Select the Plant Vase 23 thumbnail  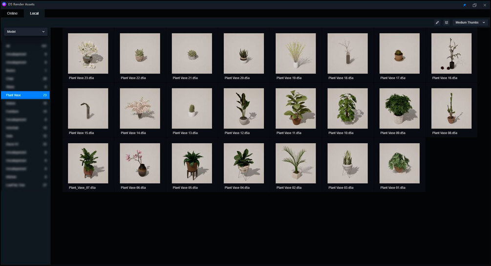[x=88, y=54]
